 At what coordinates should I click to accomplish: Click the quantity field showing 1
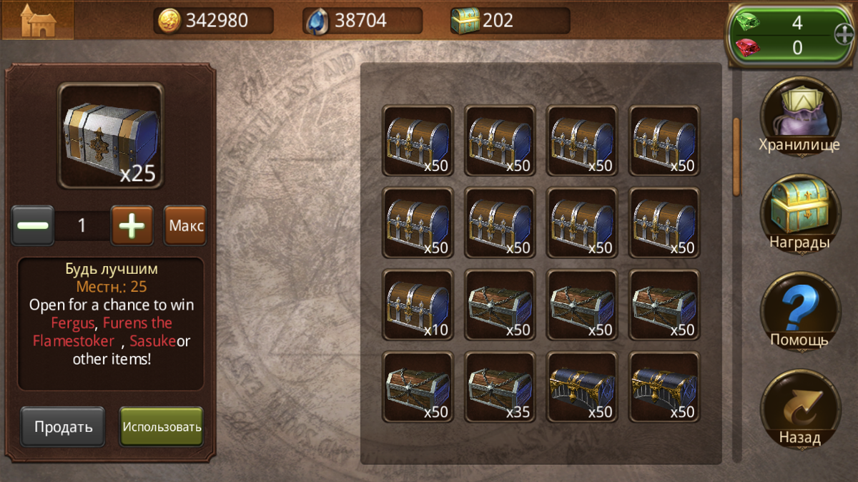pyautogui.click(x=82, y=226)
